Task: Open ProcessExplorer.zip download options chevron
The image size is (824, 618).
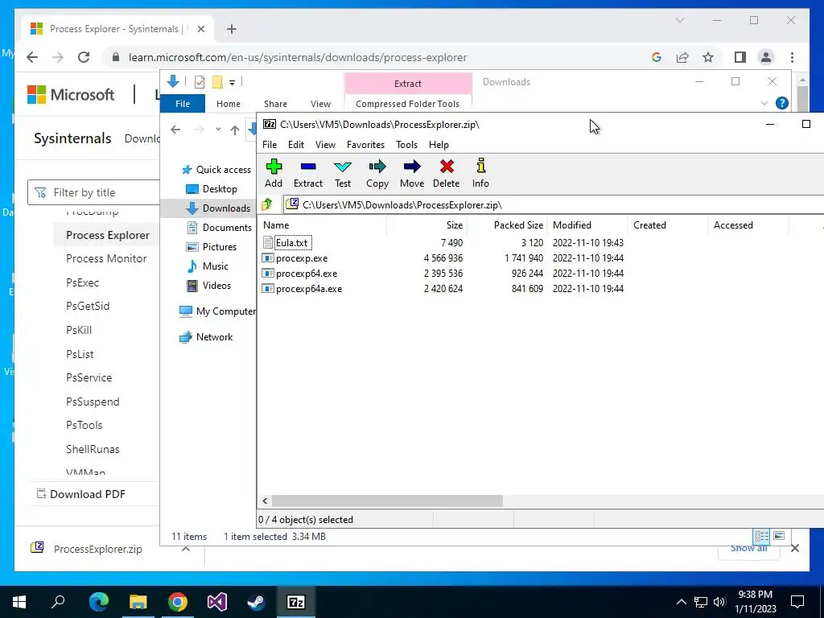Action: pos(186,549)
